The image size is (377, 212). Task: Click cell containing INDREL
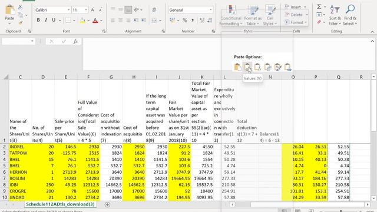[x=20, y=147]
